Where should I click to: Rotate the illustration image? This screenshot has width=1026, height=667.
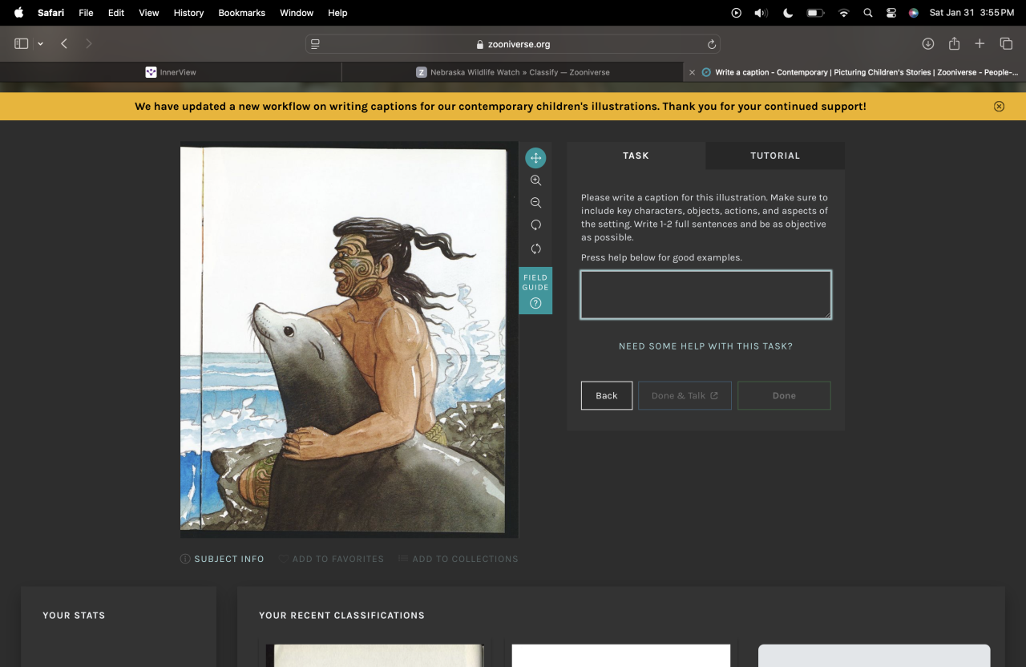[x=535, y=225]
